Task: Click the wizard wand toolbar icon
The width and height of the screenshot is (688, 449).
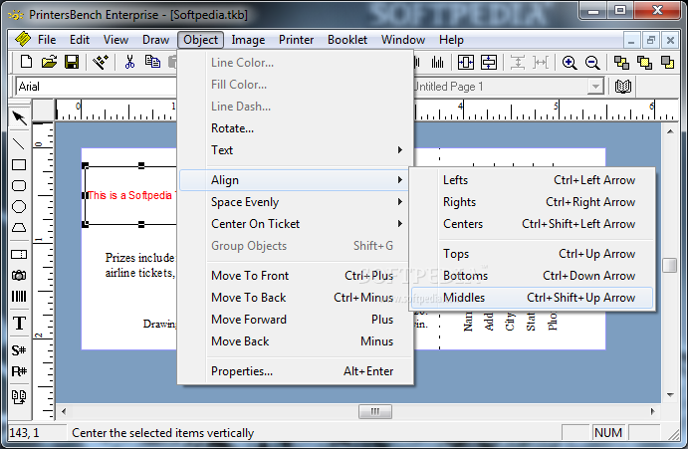Action: (101, 62)
